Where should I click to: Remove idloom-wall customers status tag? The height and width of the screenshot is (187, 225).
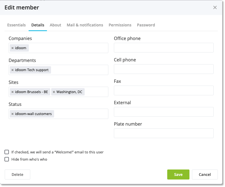[x=12, y=114]
